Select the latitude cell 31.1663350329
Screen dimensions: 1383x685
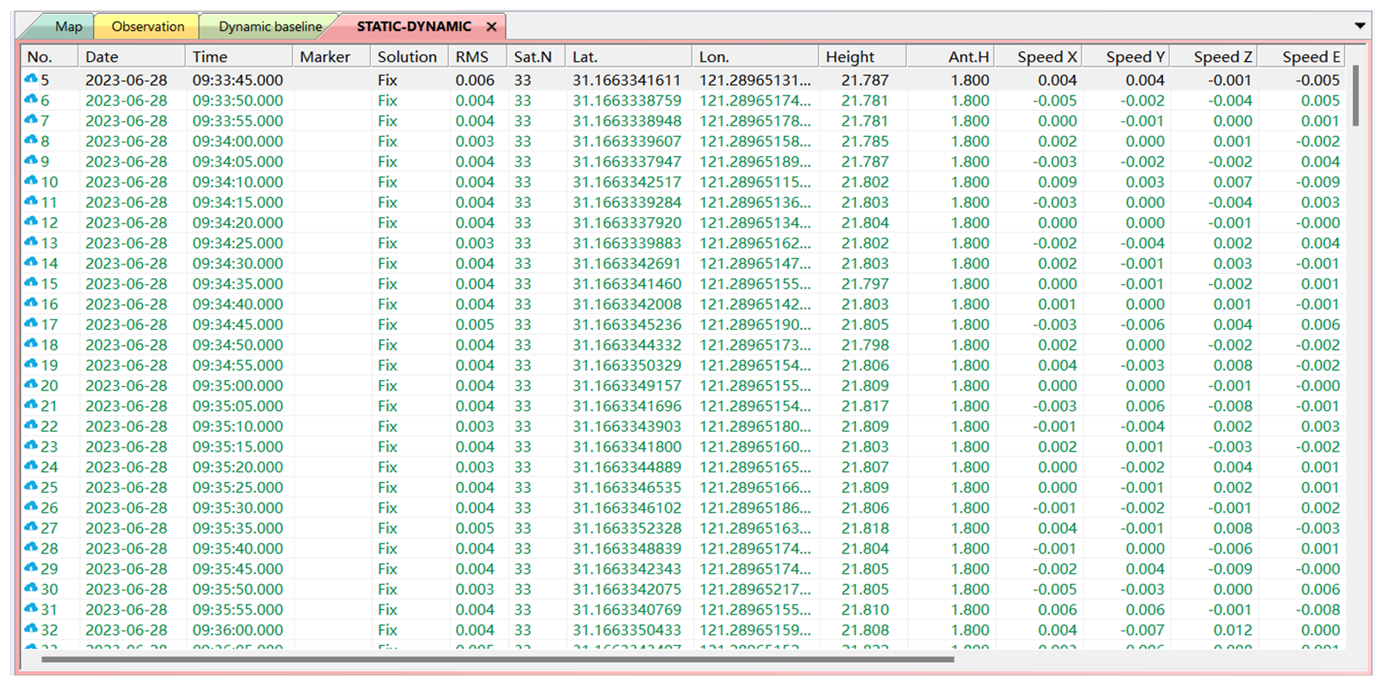(x=627, y=365)
